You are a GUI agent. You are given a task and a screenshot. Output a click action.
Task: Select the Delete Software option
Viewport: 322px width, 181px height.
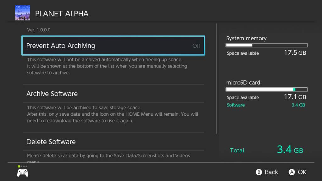coord(113,142)
